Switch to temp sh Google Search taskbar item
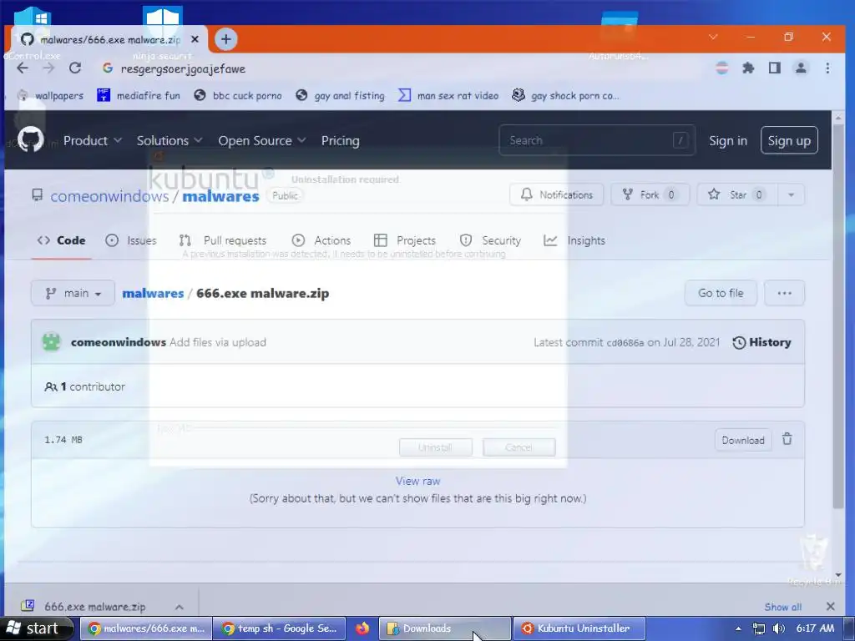Image resolution: width=855 pixels, height=641 pixels. tap(279, 628)
